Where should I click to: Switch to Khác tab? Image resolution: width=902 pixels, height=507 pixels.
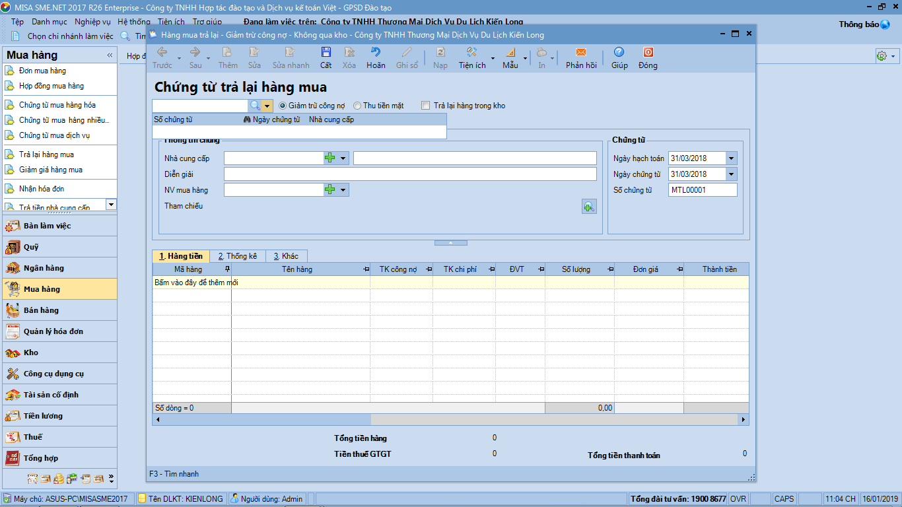coord(287,256)
